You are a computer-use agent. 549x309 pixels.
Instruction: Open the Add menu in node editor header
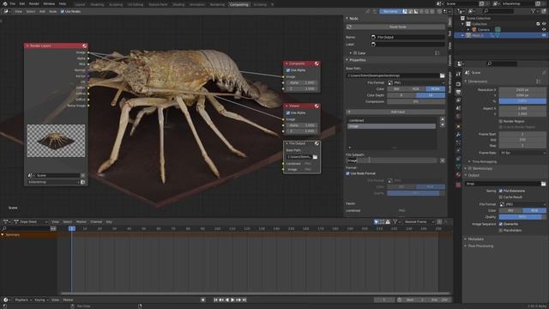[x=42, y=11]
